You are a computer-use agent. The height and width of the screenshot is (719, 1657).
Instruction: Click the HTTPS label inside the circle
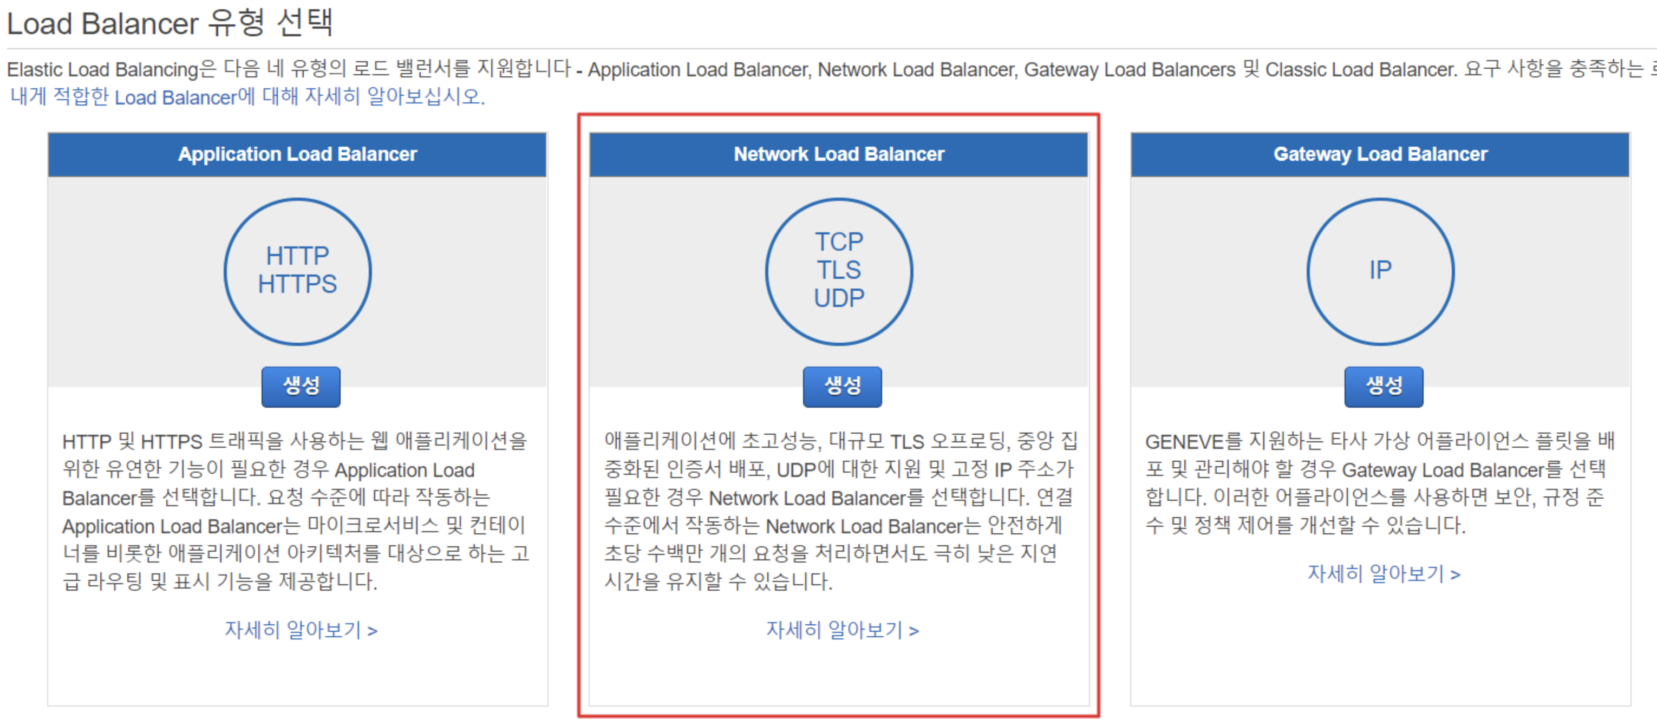pyautogui.click(x=297, y=284)
